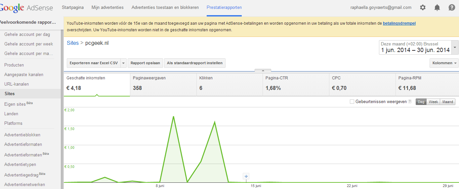The image size is (459, 189).
Task: Open the betalingsdrempel link
Action: pos(399,23)
